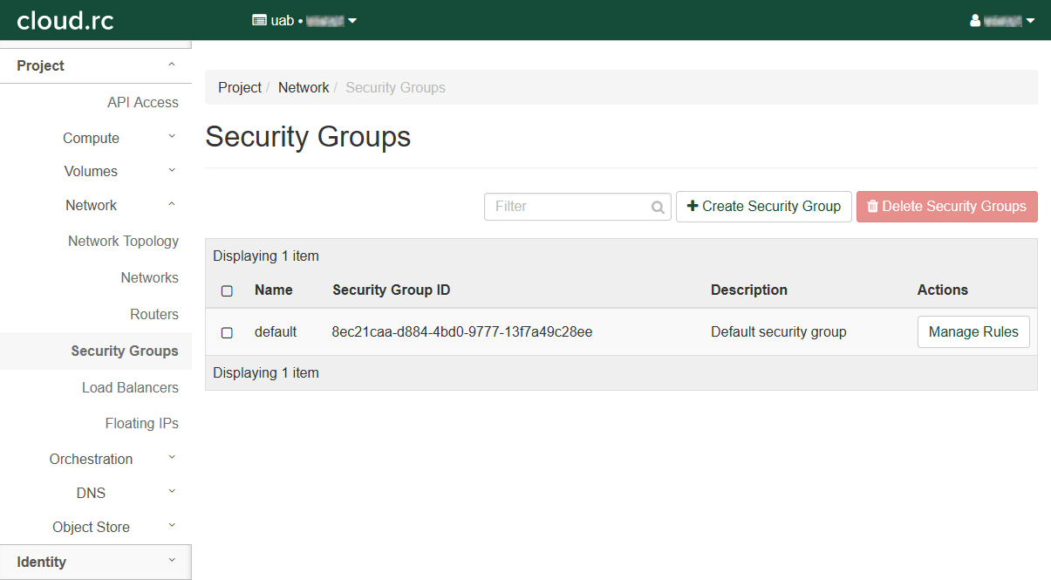Open the uab project dropdown
Viewport: 1051px width, 580px height.
point(304,20)
